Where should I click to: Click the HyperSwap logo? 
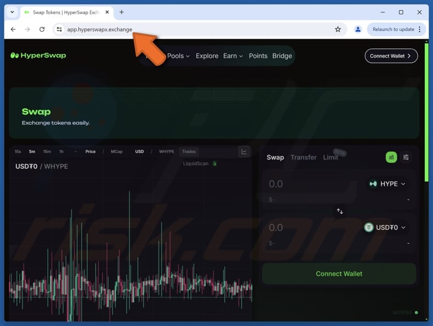pos(38,55)
